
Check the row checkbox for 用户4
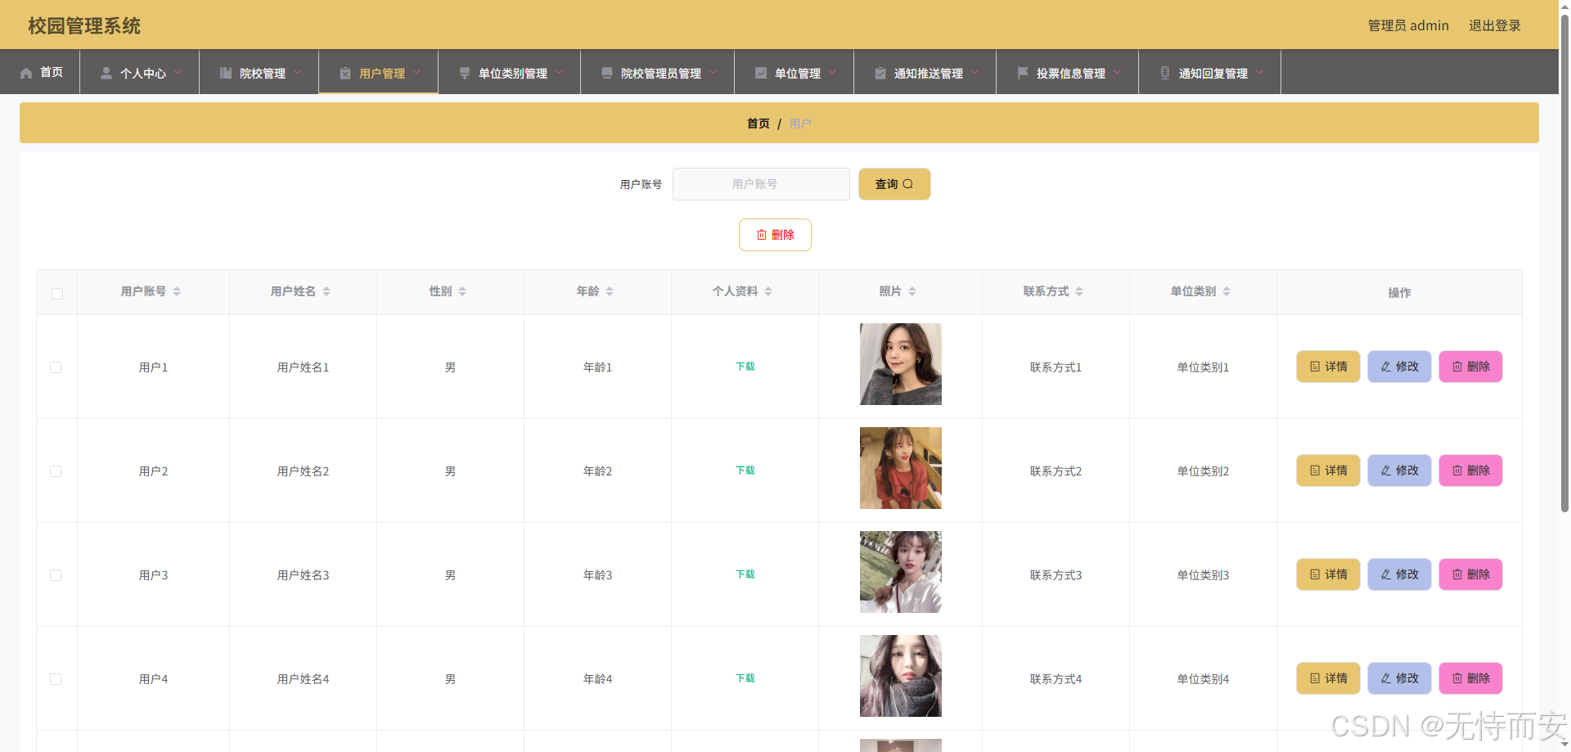coord(56,679)
